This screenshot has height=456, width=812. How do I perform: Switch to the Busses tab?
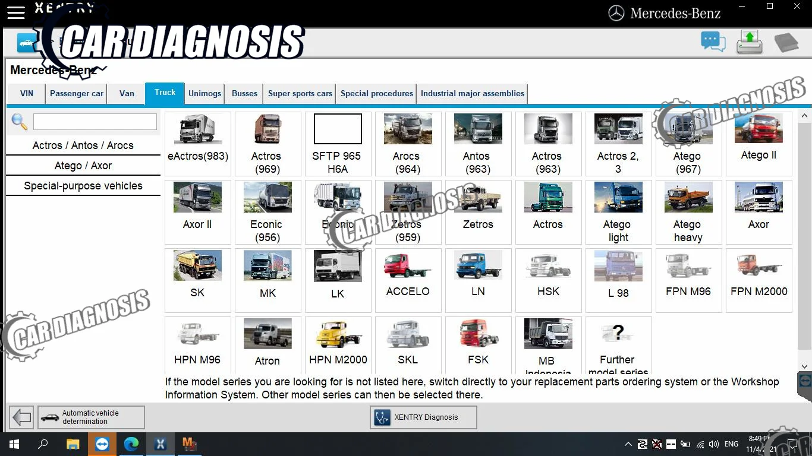coord(245,94)
